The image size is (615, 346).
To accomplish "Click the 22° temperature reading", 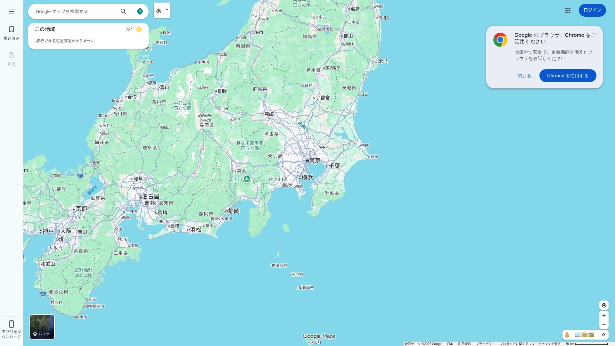I will coord(128,29).
